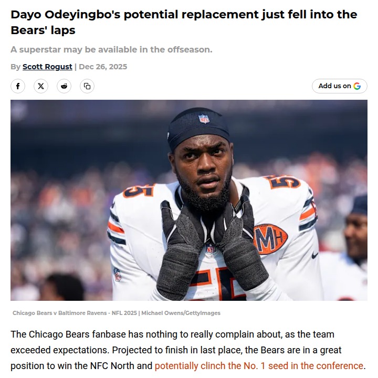Click the Google G logo
This screenshot has width=378, height=378.
[357, 86]
